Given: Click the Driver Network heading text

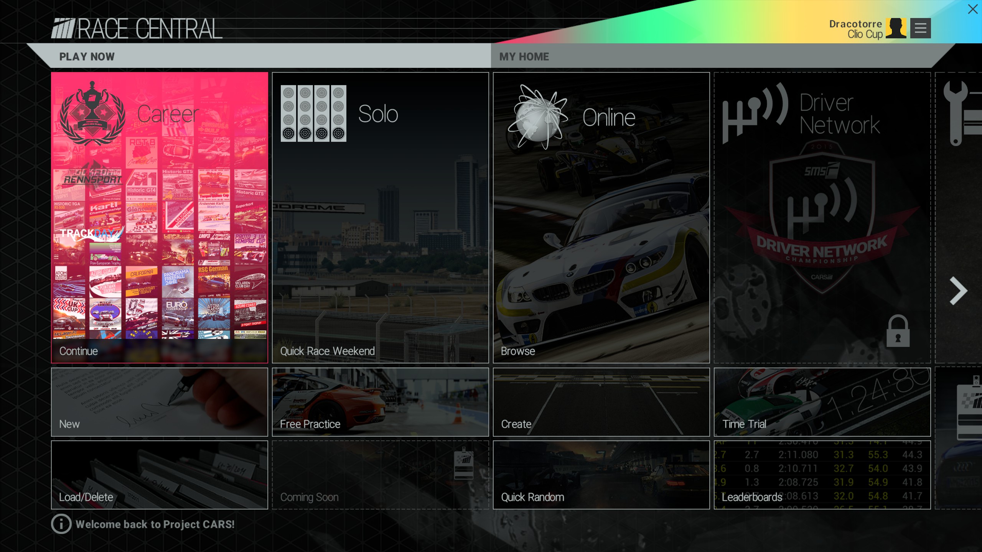Looking at the screenshot, I should coord(840,114).
